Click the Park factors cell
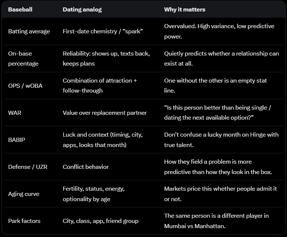 click(x=24, y=221)
